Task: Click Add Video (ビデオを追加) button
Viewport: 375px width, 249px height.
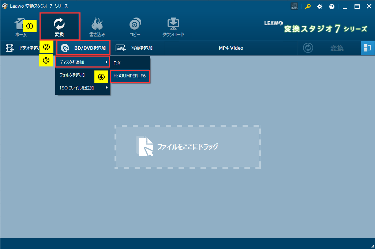Action: 22,48
